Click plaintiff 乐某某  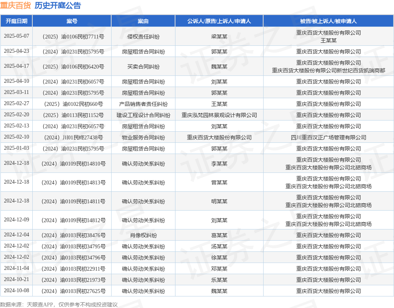[x=219, y=280]
